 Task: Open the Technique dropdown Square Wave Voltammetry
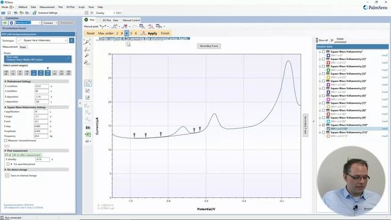point(42,40)
